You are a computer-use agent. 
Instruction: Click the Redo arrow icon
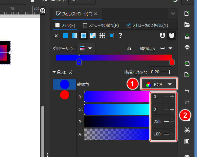point(187,102)
